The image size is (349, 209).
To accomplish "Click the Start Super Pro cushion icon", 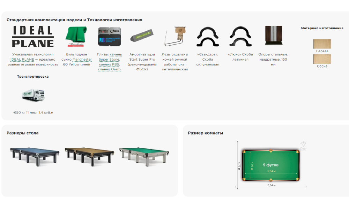I will point(142,37).
